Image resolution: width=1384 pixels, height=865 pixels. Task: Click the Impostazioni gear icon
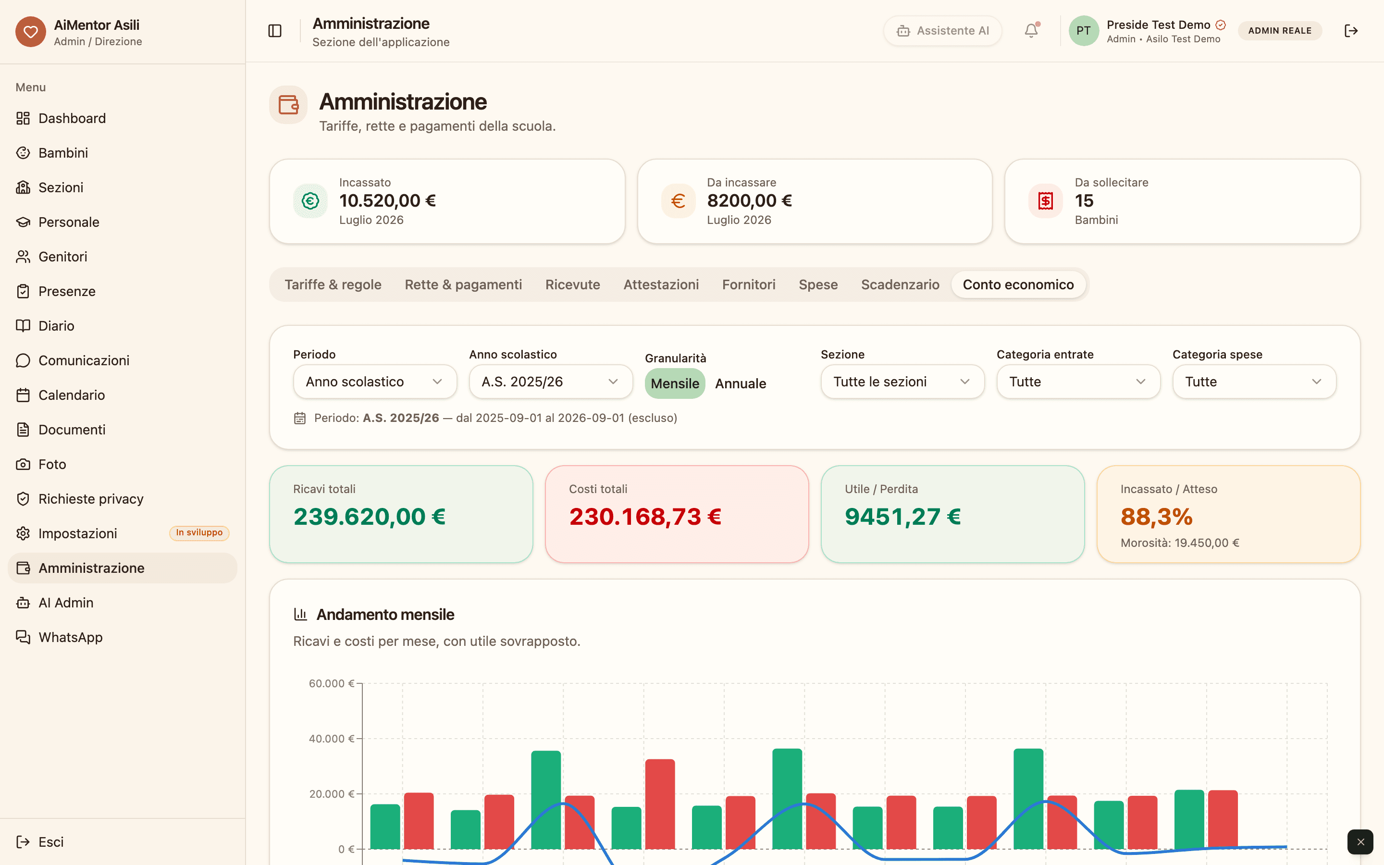coord(23,534)
